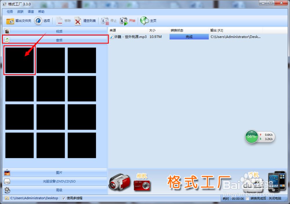Image resolution: width=290 pixels, height=204 pixels.
Task: Start conversion with 开始 button
Action: point(128,21)
